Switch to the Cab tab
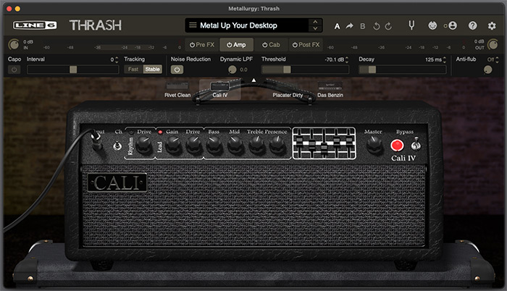The image size is (507, 291). coord(271,45)
